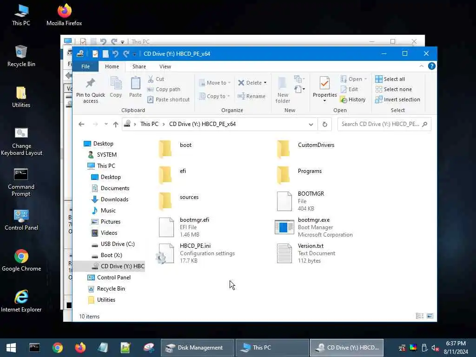The image size is (476, 357).
Task: Switch to details view layout icon
Action: [420, 316]
